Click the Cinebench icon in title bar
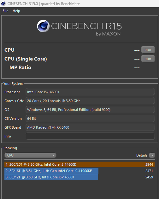Viewport: 159px width, 199px height. pos(3,3)
